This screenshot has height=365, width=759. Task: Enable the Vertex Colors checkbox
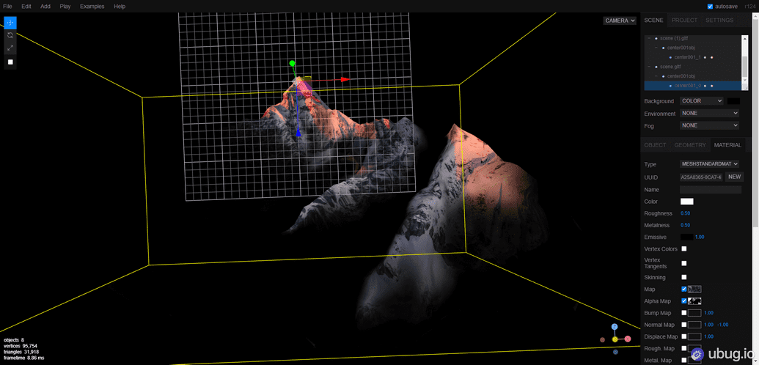coord(684,248)
